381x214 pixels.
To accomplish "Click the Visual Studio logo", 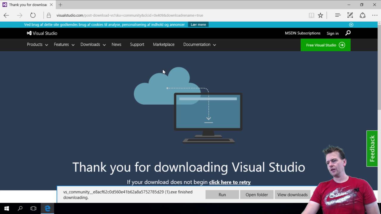I will [x=42, y=33].
